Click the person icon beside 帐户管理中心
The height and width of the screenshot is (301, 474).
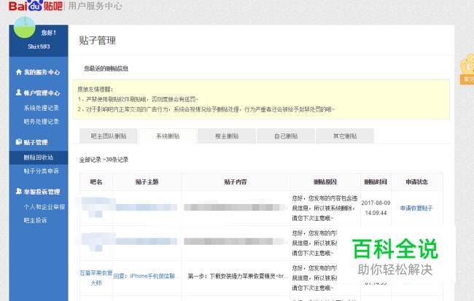click(x=19, y=93)
